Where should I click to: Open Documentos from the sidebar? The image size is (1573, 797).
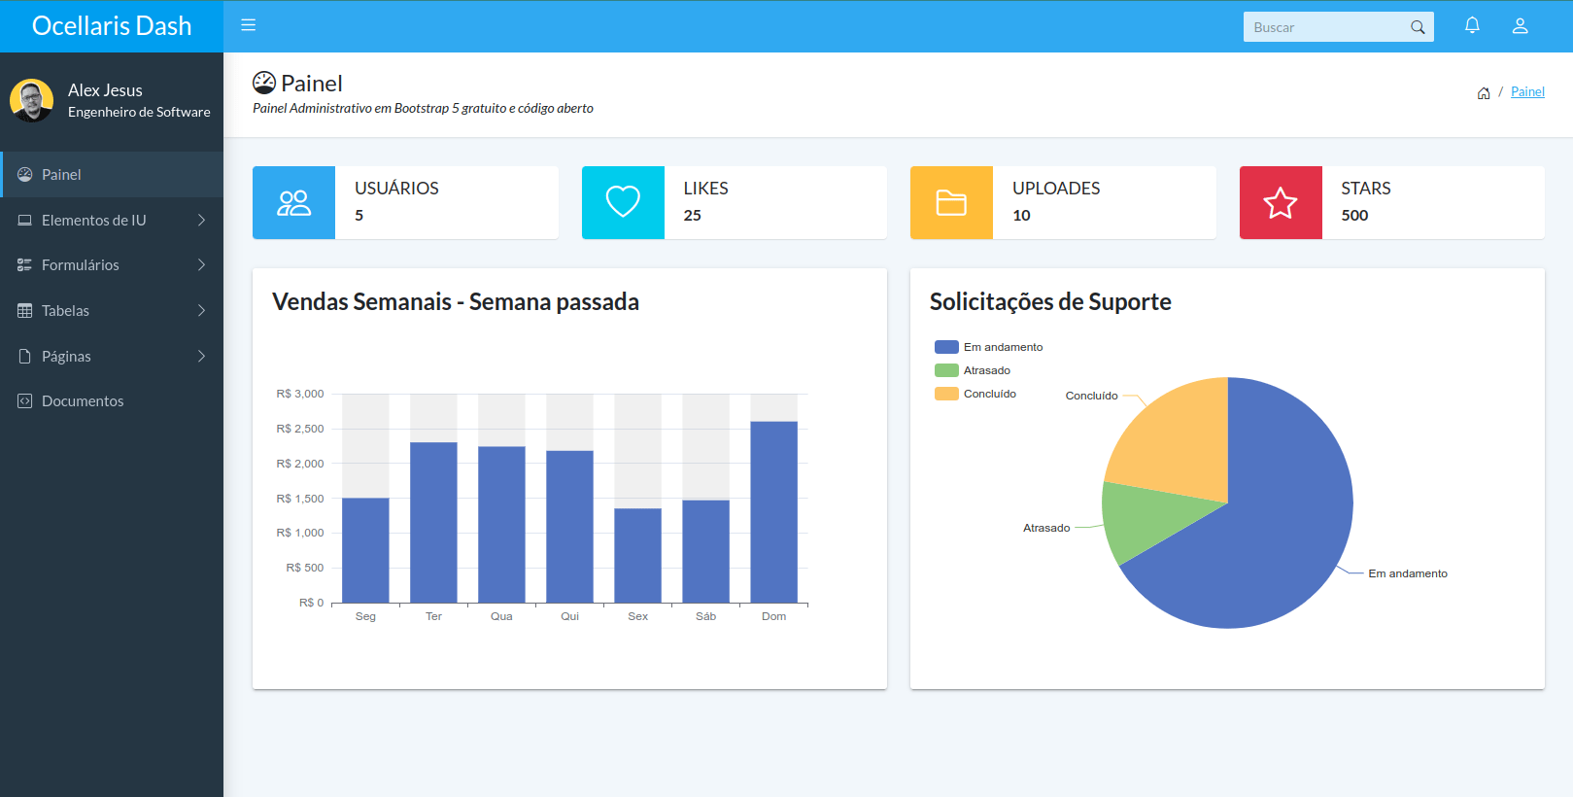point(83,401)
